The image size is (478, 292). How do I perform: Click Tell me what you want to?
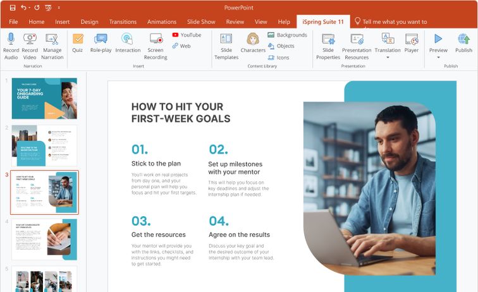click(395, 21)
